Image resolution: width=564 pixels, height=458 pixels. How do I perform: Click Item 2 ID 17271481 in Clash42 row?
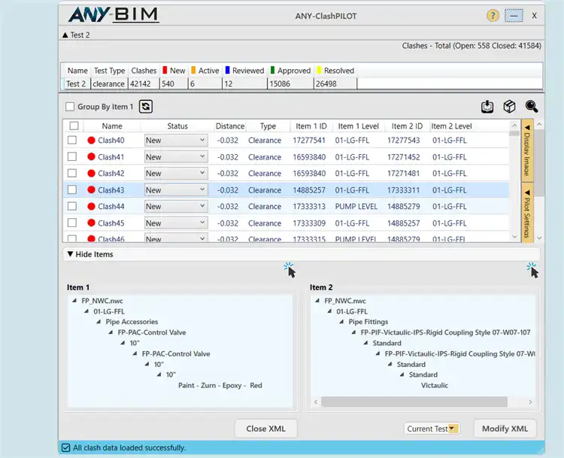(403, 174)
